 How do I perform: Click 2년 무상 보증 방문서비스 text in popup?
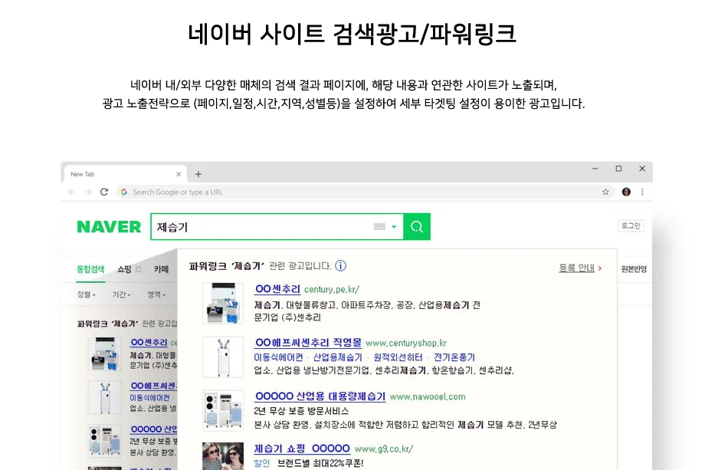[301, 411]
